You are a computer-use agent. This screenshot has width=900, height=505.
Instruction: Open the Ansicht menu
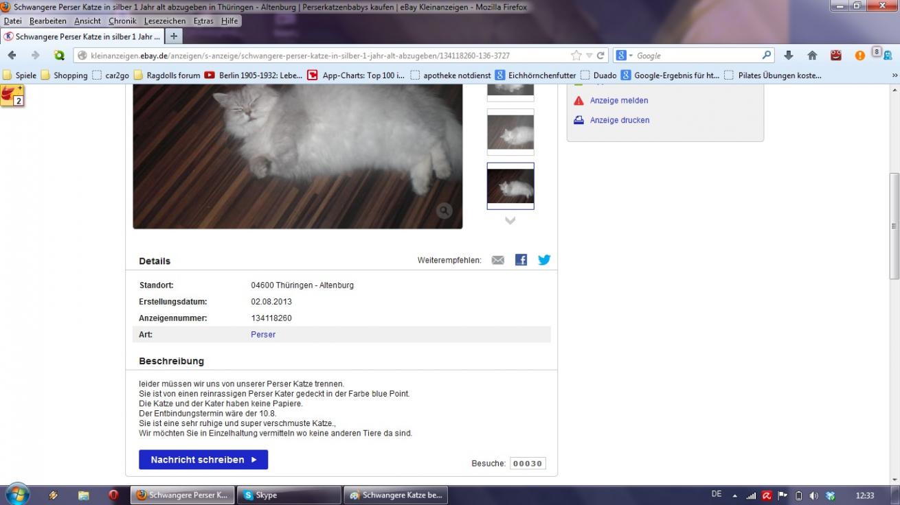point(88,21)
